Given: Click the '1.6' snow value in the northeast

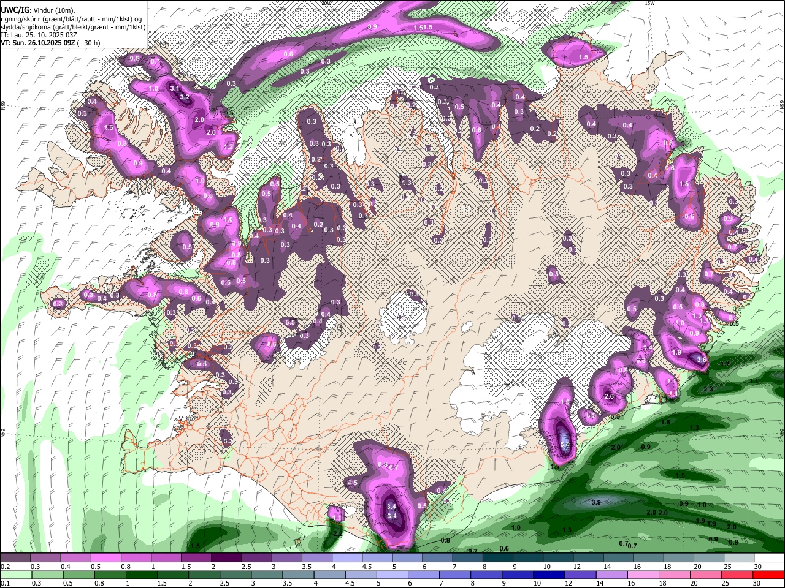Looking at the screenshot, I should [x=684, y=184].
